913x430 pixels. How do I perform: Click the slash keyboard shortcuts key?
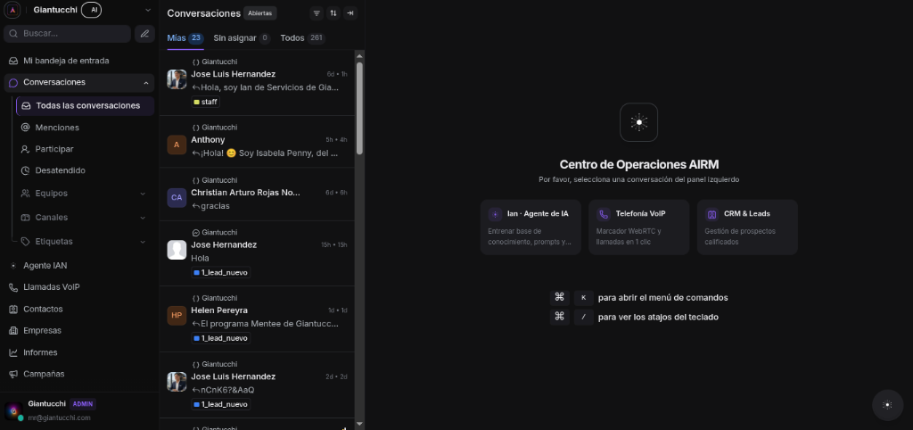point(583,317)
